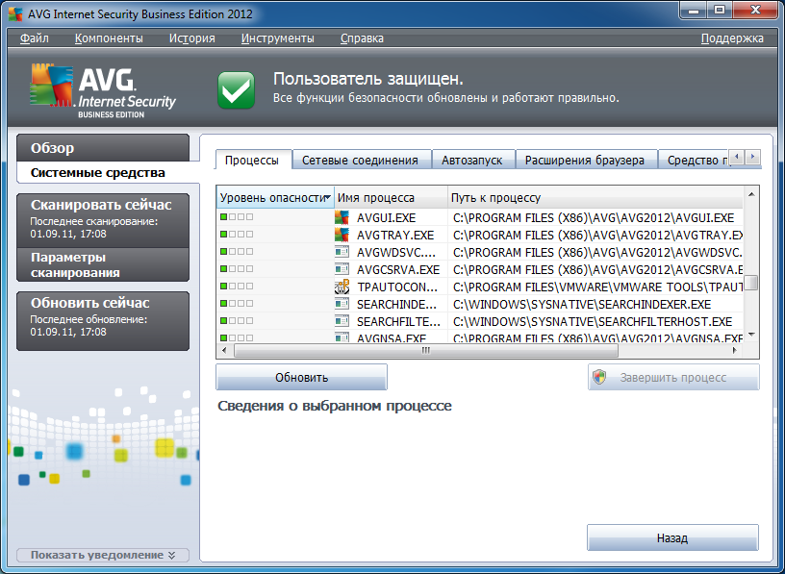Expand the Показать уведомление panel
Screen dimensions: 785x574
click(103, 555)
